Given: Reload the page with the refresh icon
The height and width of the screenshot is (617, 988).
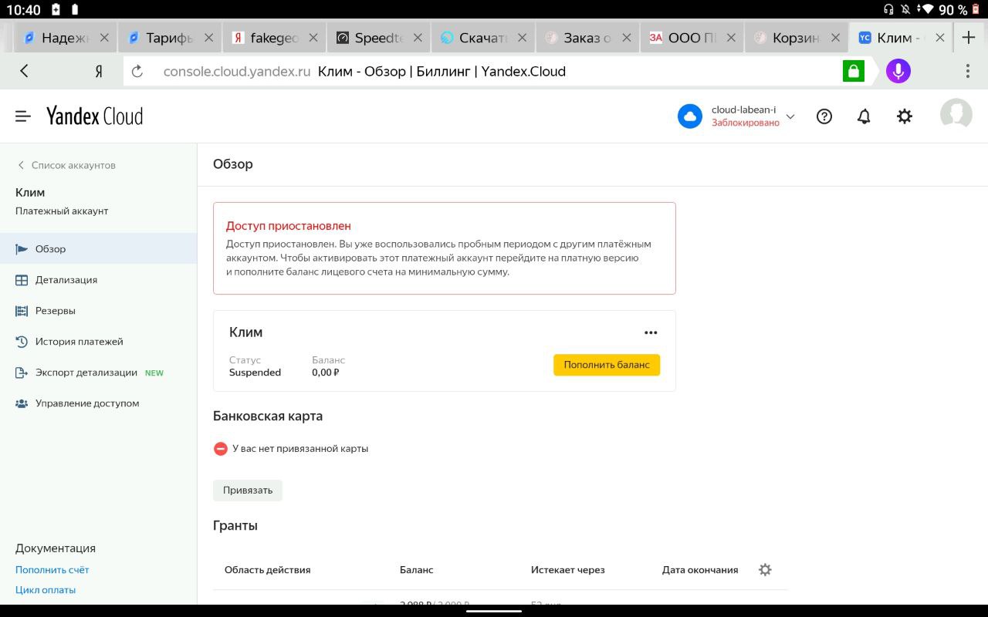Looking at the screenshot, I should click(137, 72).
